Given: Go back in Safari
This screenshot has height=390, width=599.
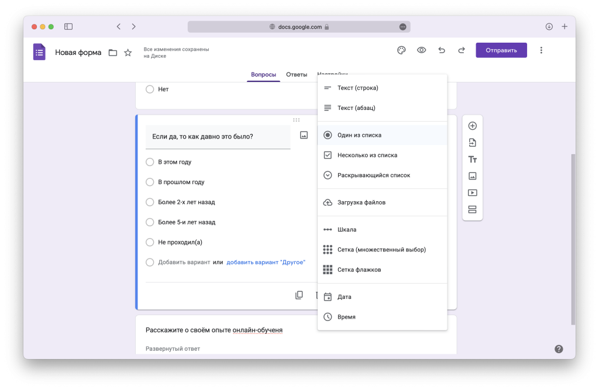Looking at the screenshot, I should click(118, 26).
